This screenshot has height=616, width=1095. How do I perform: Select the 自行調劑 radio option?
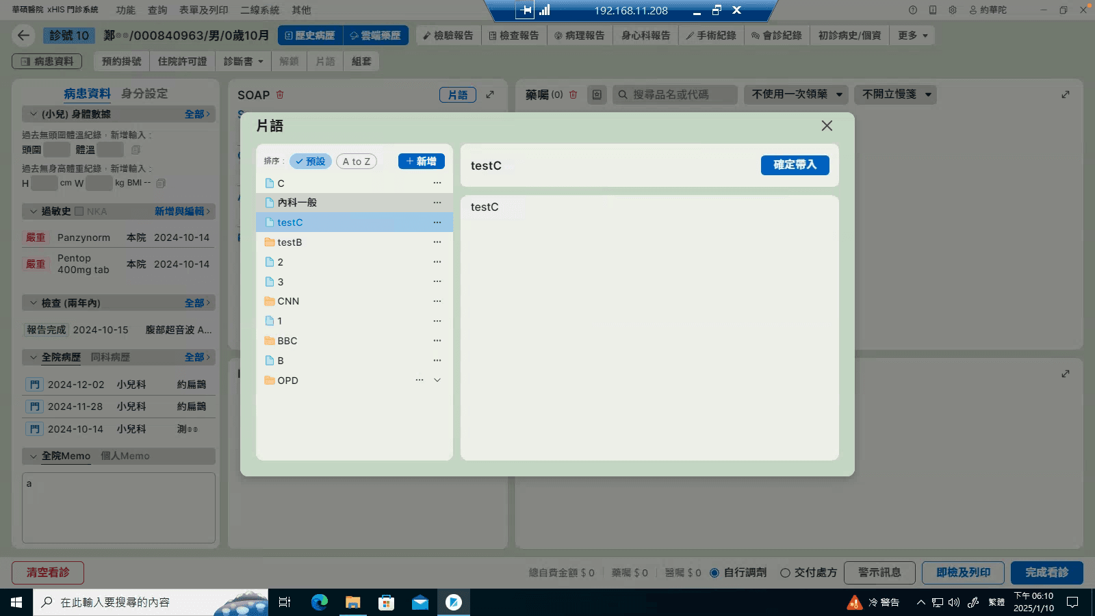coord(714,573)
